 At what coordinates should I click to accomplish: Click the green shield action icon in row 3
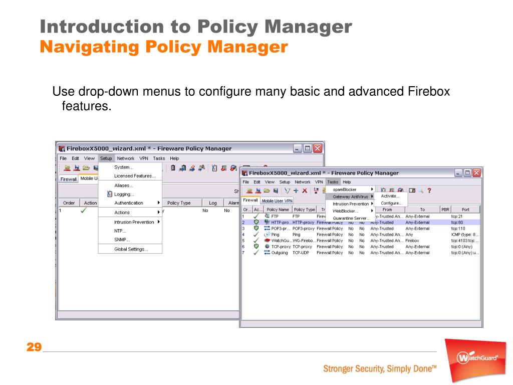(x=256, y=228)
